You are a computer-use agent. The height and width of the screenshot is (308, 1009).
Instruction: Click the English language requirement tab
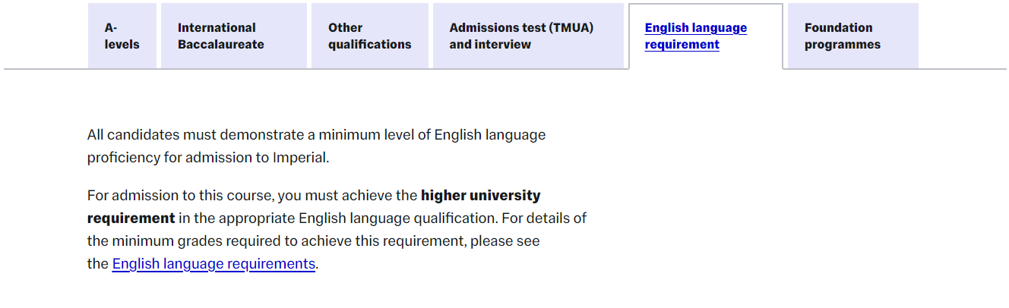(695, 36)
